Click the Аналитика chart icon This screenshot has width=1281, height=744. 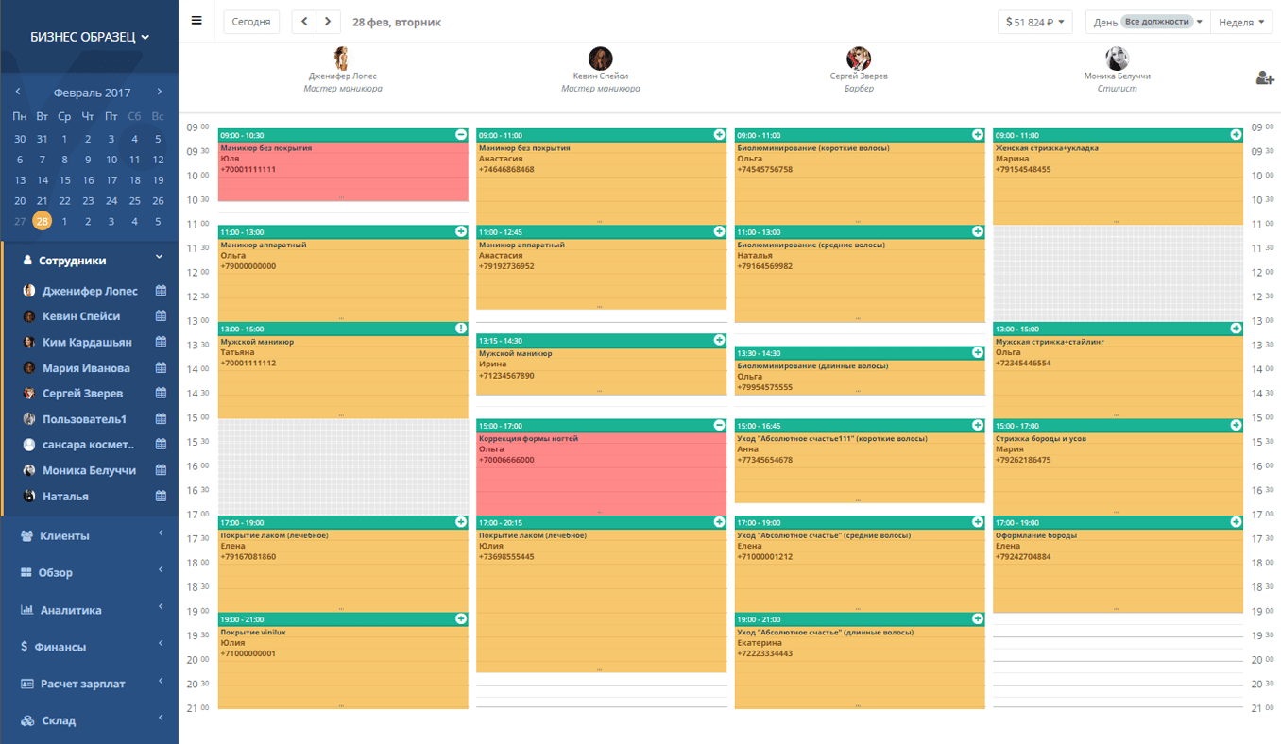(28, 609)
